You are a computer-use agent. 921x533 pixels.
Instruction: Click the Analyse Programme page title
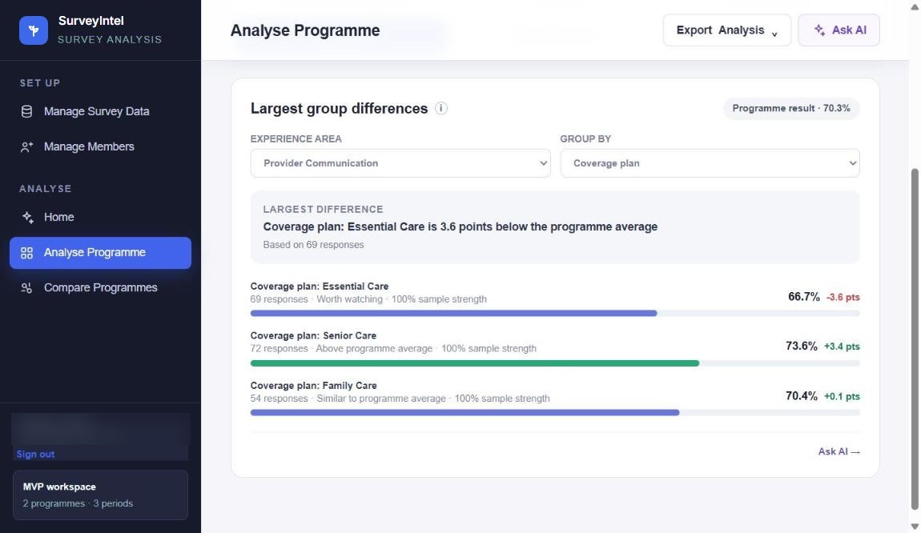coord(305,30)
